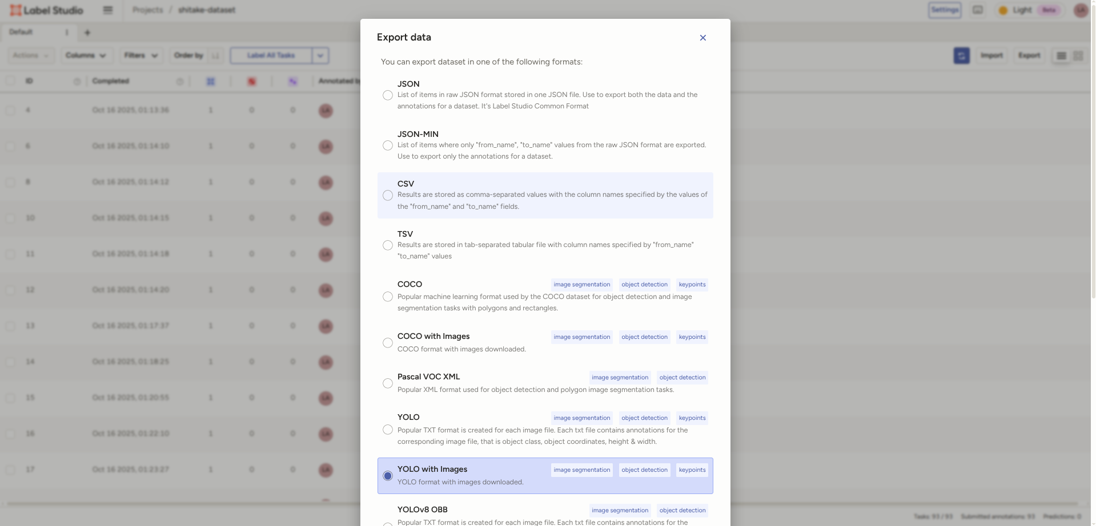1096x526 pixels.
Task: Open the hamburger menu beside the logo
Action: [x=107, y=10]
